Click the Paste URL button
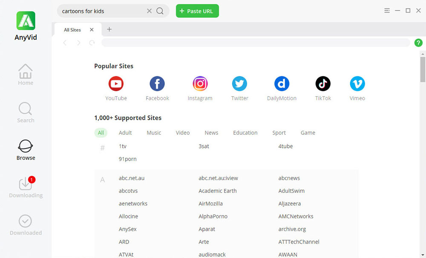The width and height of the screenshot is (426, 258). 197,11
